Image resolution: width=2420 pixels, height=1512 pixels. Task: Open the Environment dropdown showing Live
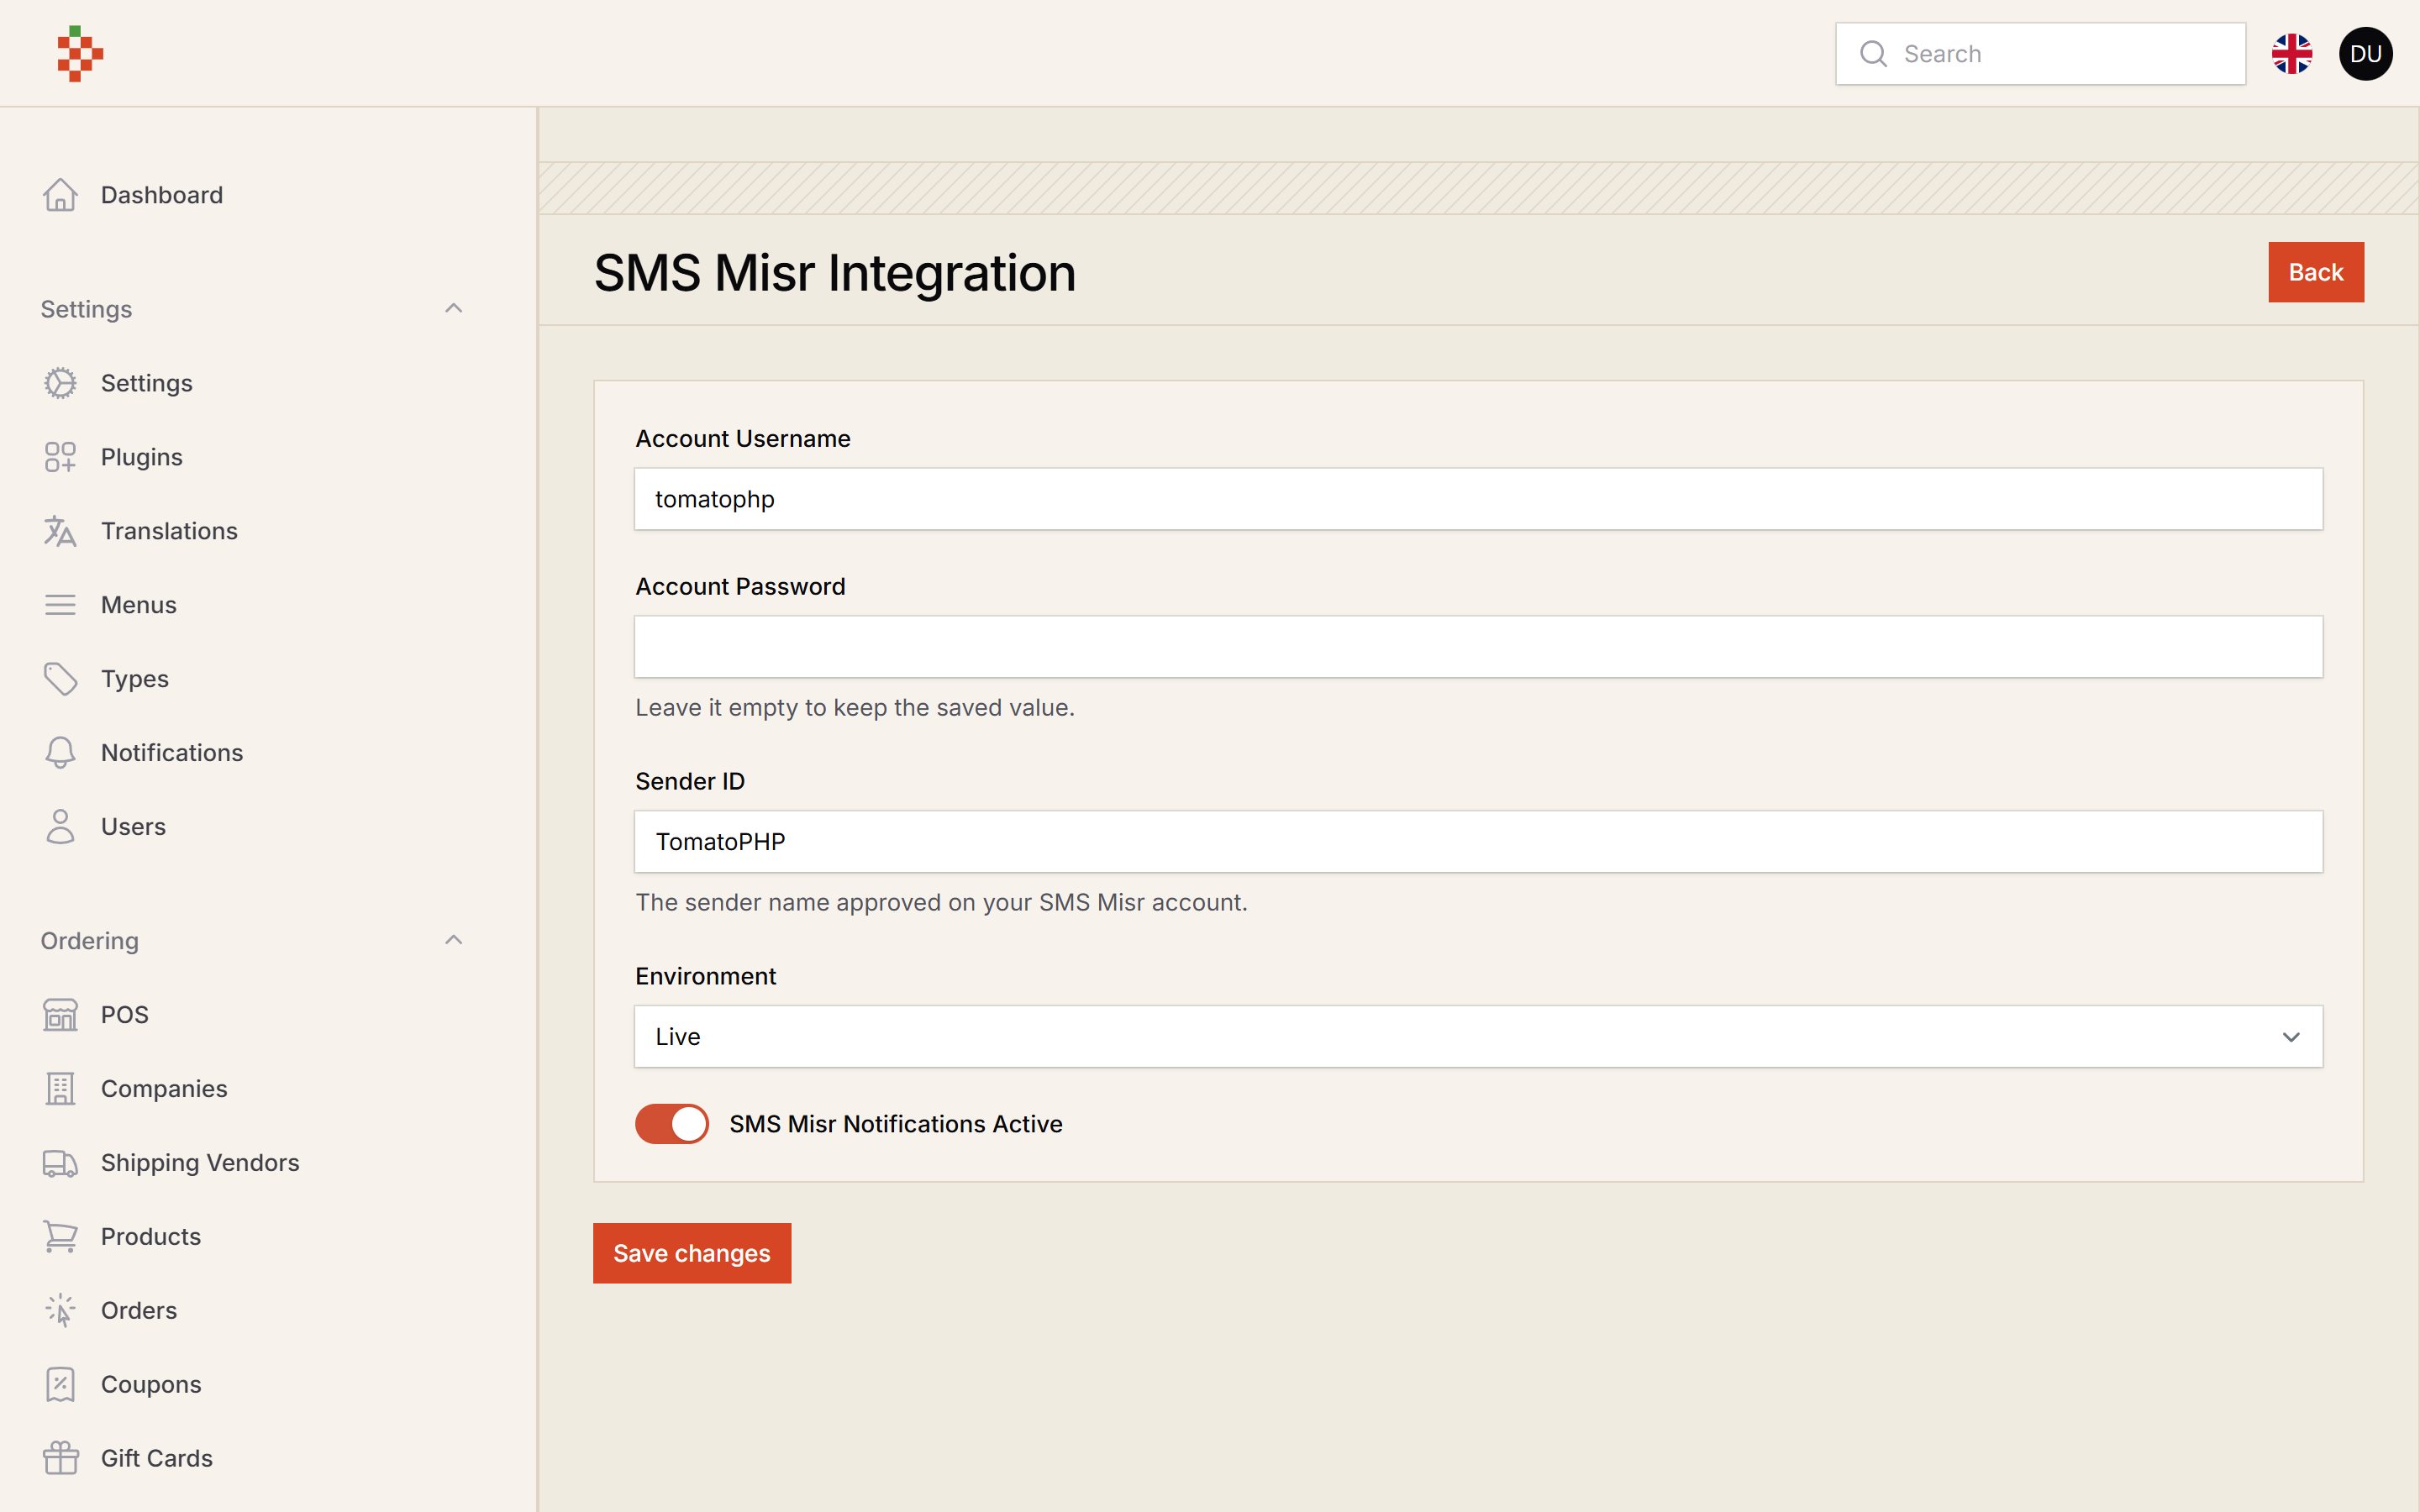[1478, 1037]
